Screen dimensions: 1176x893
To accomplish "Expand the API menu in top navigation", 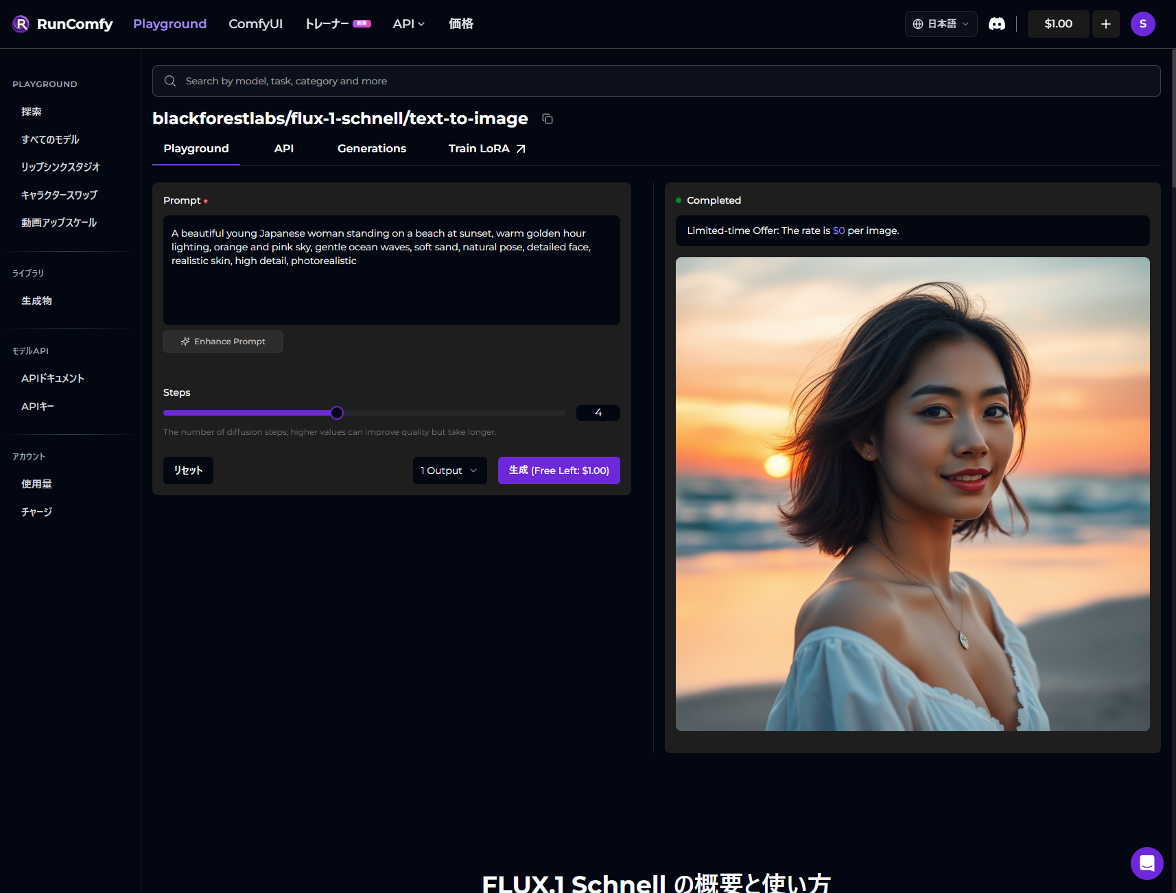I will 408,24.
